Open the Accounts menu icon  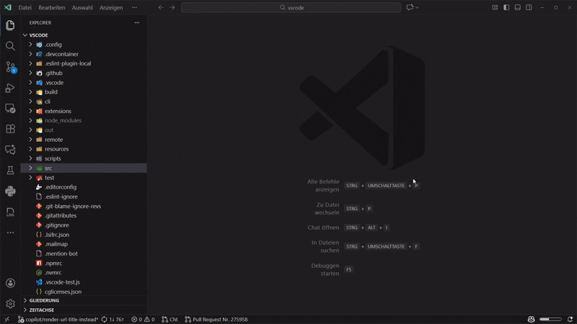pyautogui.click(x=10, y=283)
